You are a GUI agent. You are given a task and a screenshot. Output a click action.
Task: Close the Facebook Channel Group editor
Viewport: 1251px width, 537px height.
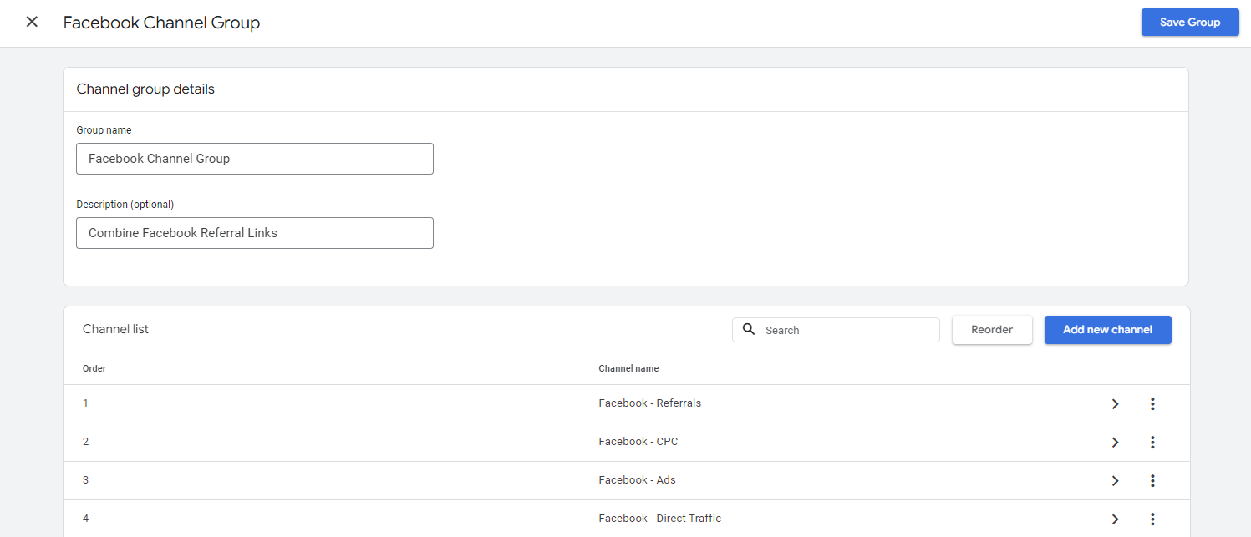(32, 22)
